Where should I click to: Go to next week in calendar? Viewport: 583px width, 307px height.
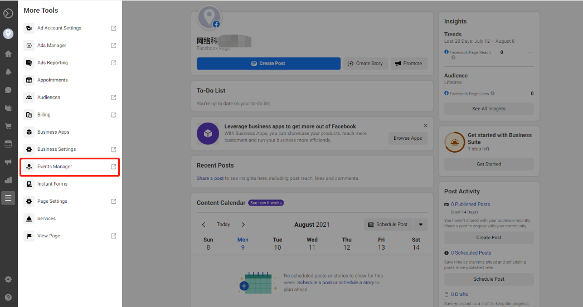pyautogui.click(x=243, y=225)
